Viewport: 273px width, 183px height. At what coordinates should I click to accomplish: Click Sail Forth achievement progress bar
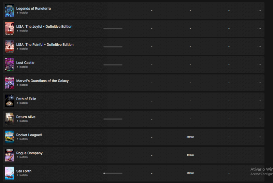(x=113, y=173)
